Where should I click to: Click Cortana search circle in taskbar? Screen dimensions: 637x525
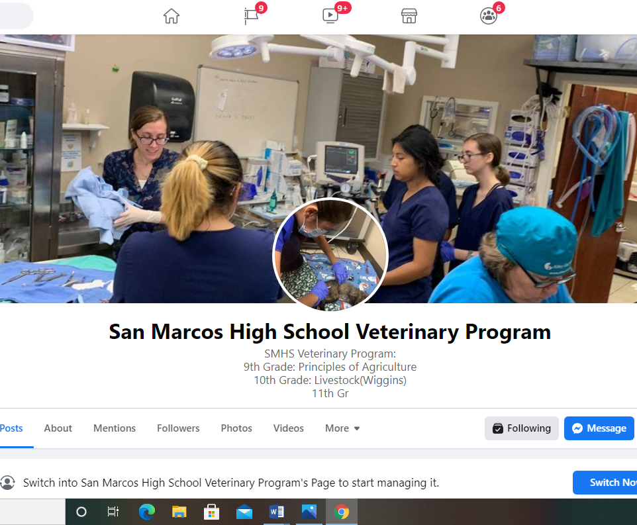pyautogui.click(x=81, y=512)
